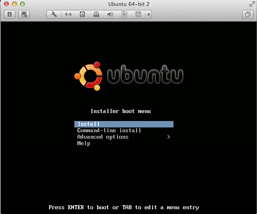Image resolution: width=257 pixels, height=214 pixels.
Task: Click the red close window button
Action: 6,4
